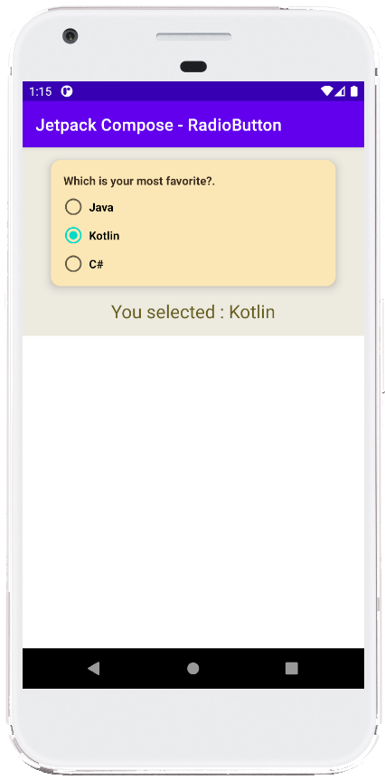Tap the Jetpack Compose - RadioButton title
Viewport: 385px width, 780px height.
158,125
